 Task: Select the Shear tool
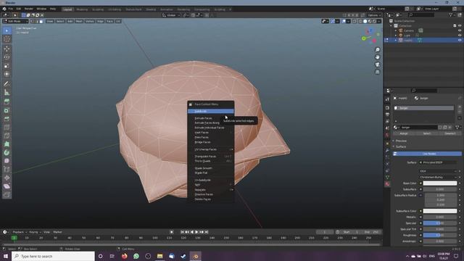click(x=7, y=186)
